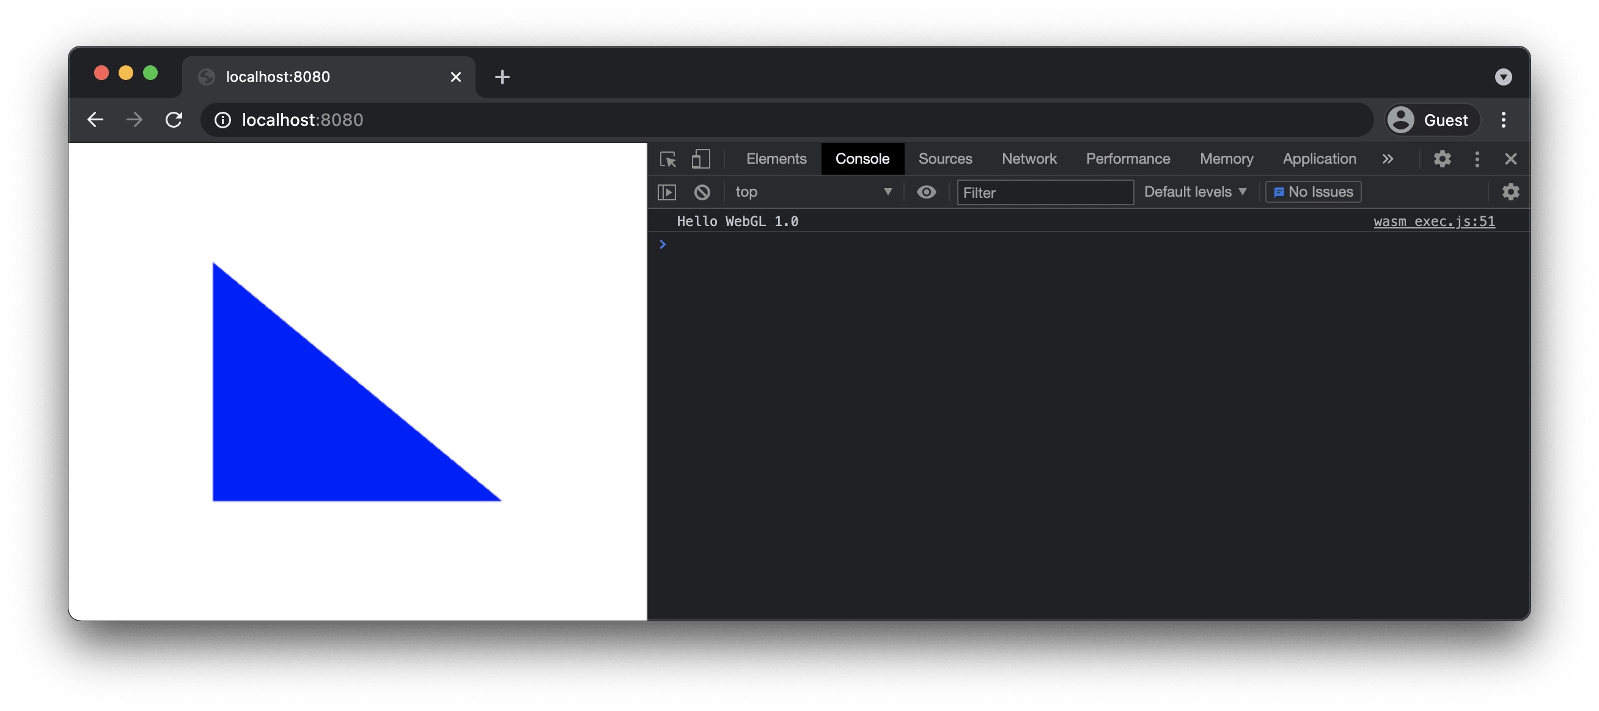Open the tab search dropdown arrow

point(1503,77)
